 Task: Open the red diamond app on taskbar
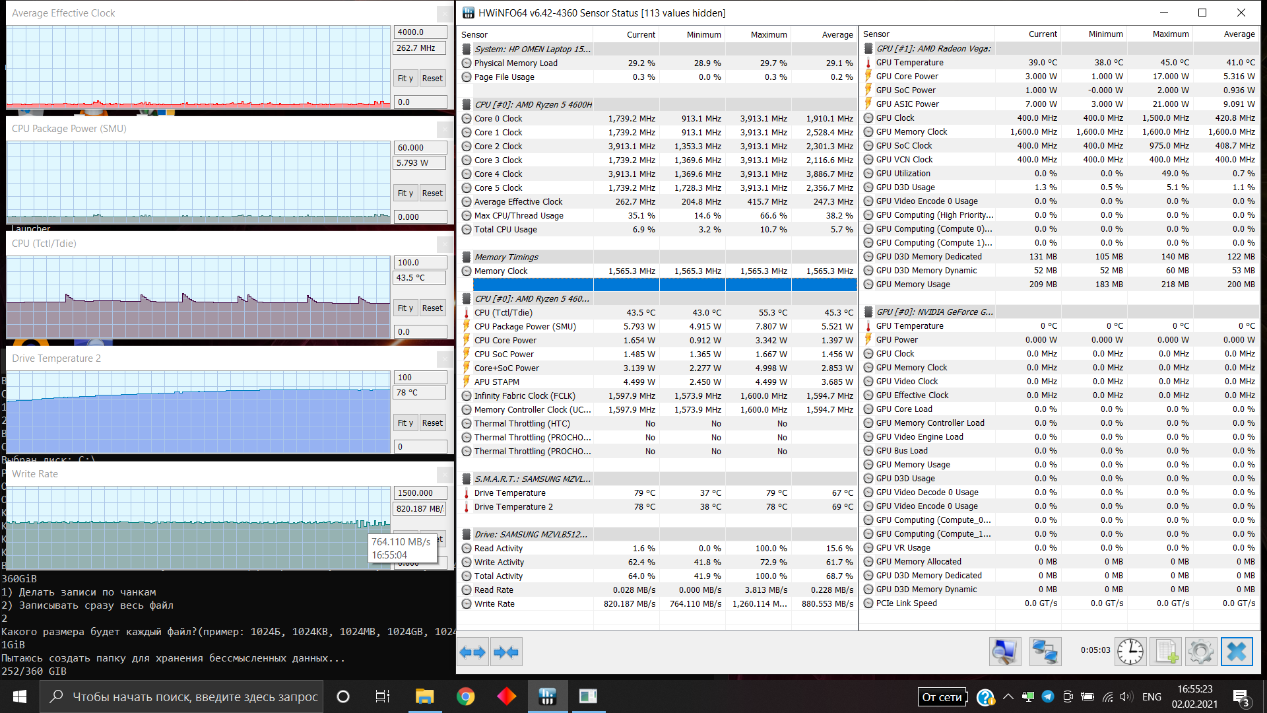[507, 696]
